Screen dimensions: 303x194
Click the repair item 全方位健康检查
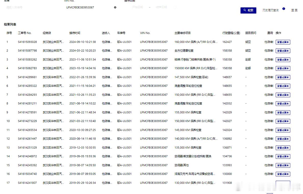[184, 51]
